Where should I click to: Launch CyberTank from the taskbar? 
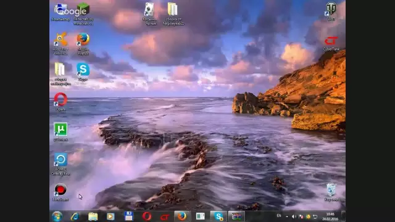(165, 216)
